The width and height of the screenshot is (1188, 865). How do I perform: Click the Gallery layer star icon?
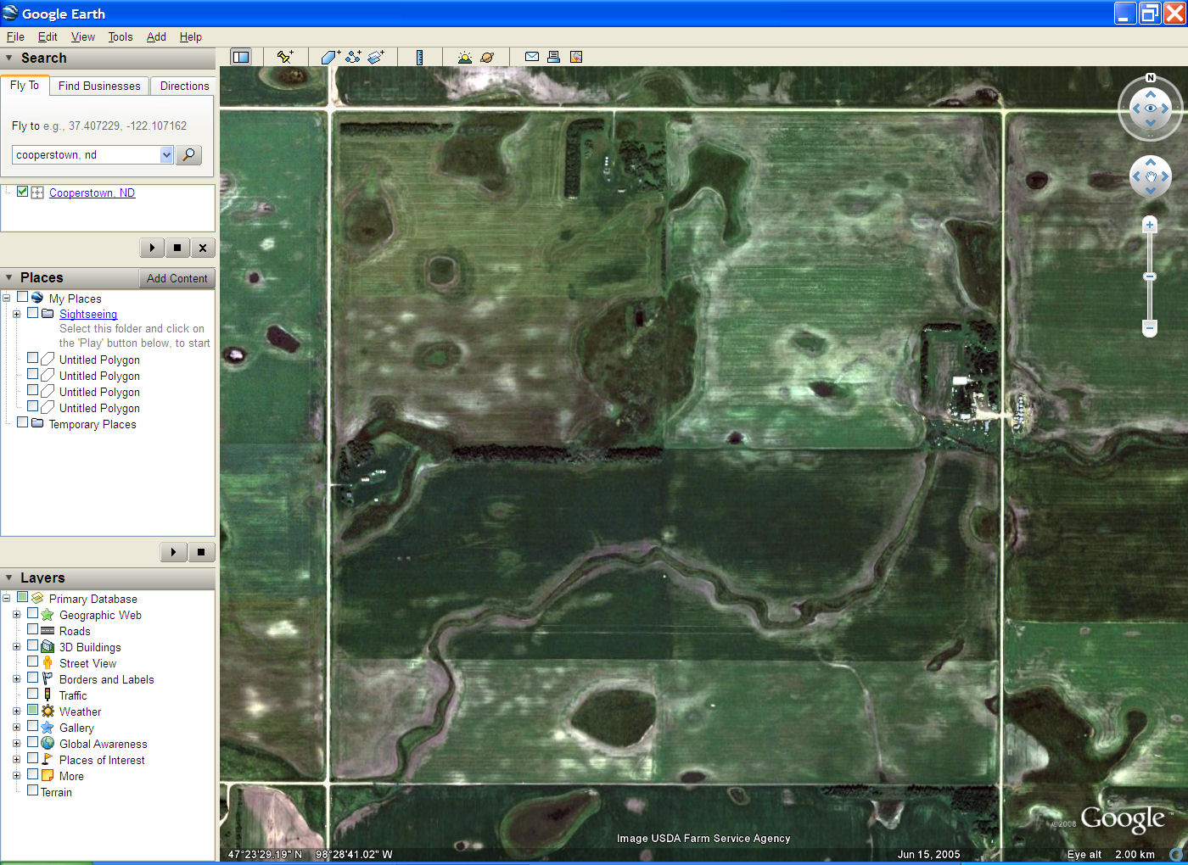point(48,728)
